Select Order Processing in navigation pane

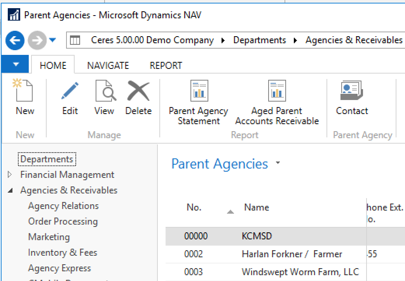click(63, 221)
